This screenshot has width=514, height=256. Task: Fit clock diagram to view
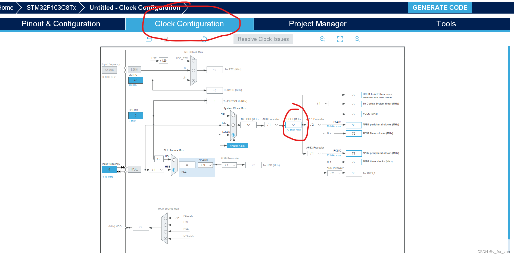340,39
